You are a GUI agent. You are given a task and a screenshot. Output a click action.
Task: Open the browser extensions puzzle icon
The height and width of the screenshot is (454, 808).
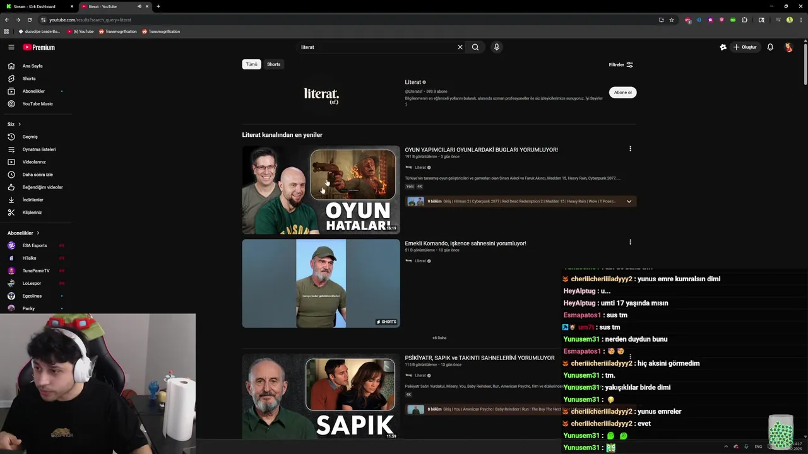[744, 20]
